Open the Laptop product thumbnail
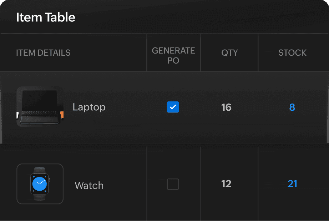Viewport: 329px width, 221px height. coord(40,107)
